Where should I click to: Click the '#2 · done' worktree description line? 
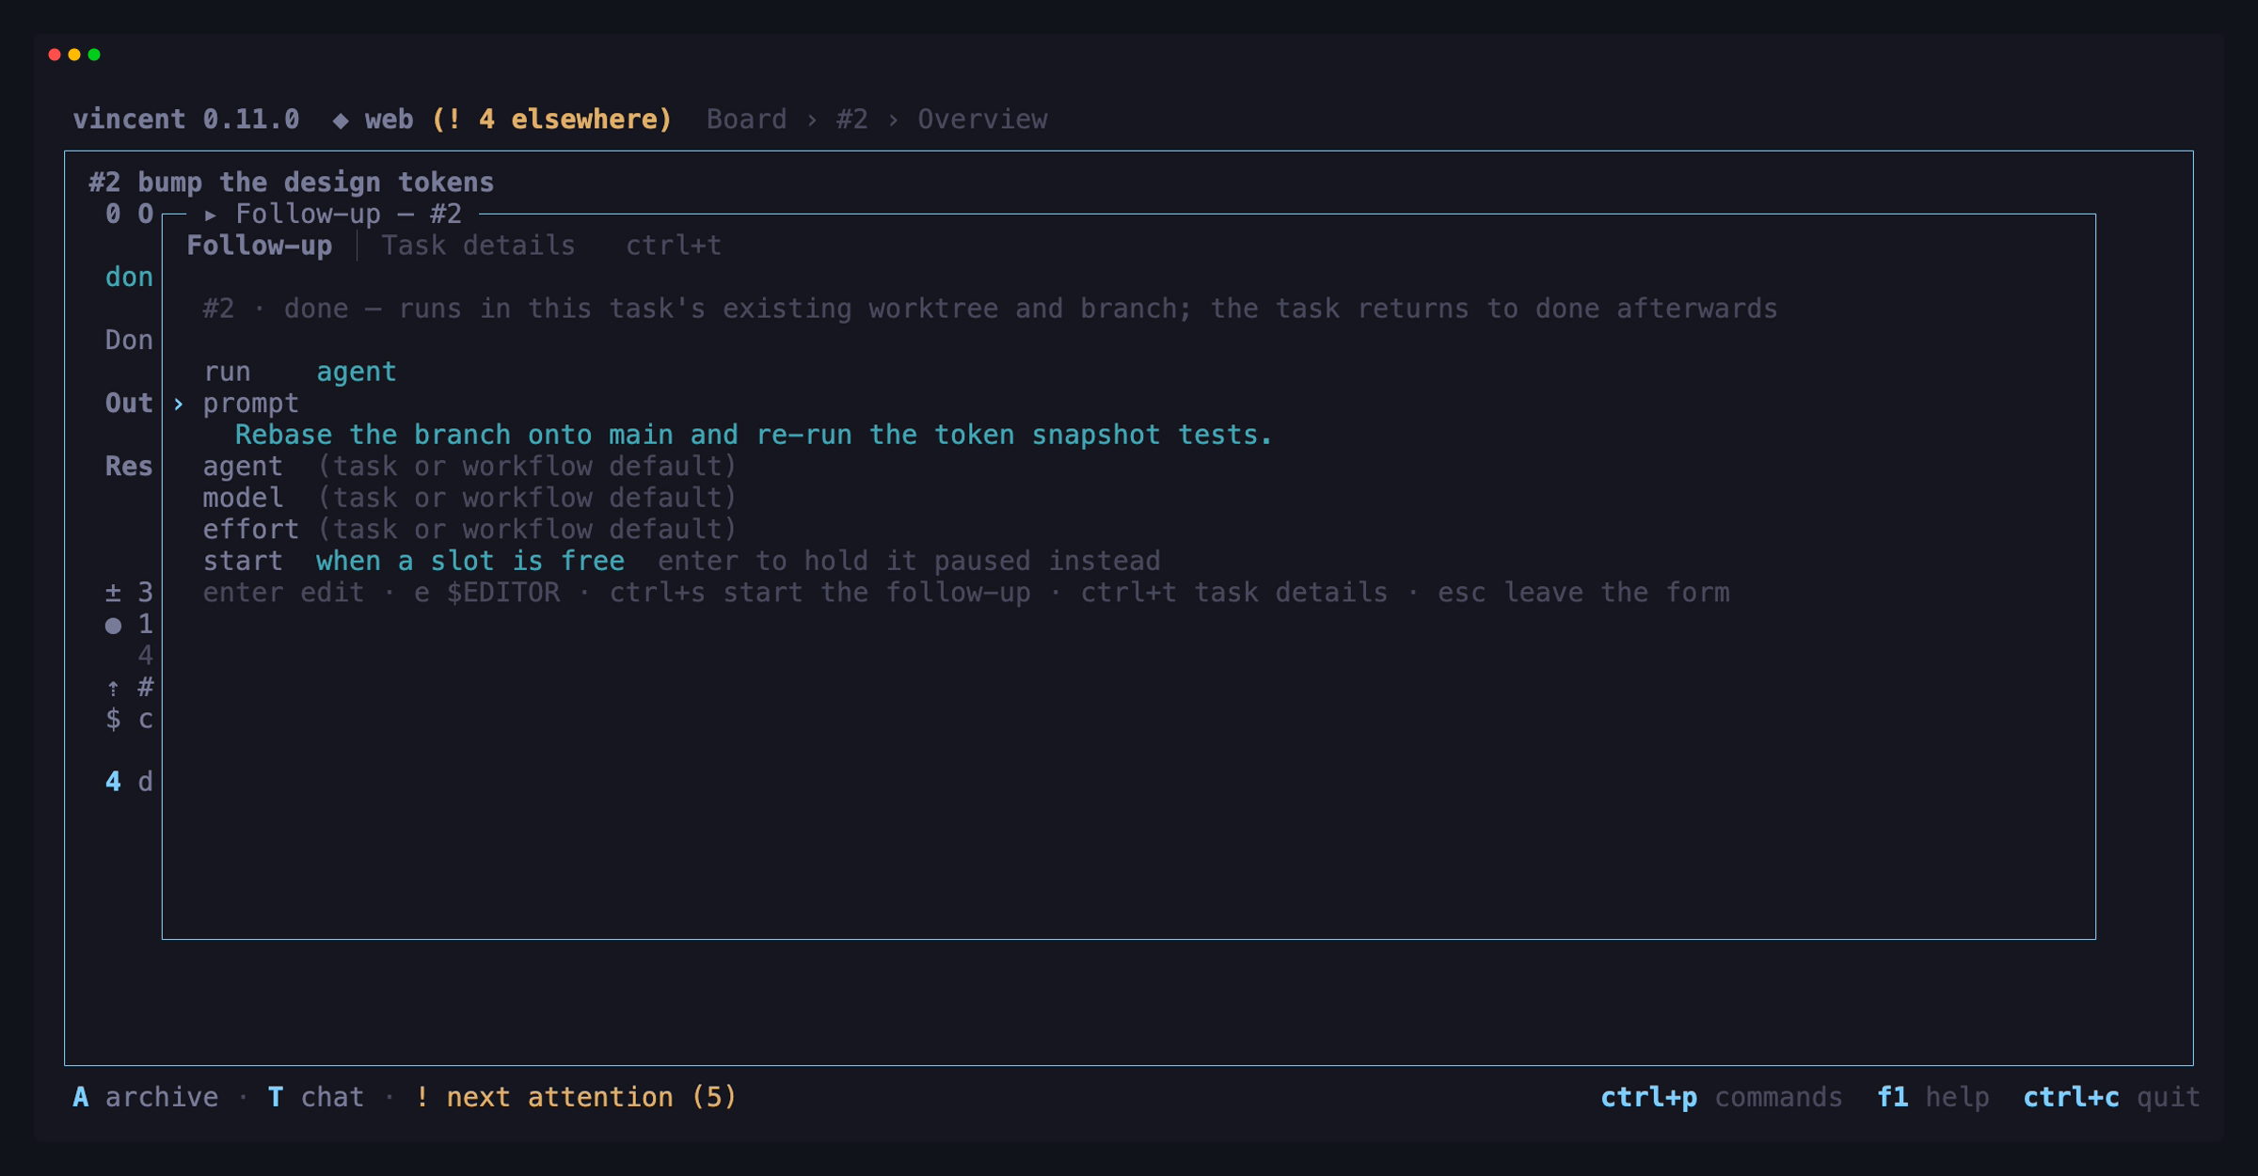click(x=990, y=309)
